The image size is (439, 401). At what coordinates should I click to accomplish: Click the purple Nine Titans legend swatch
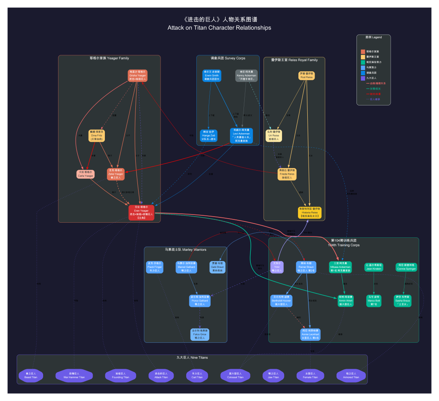[363, 78]
